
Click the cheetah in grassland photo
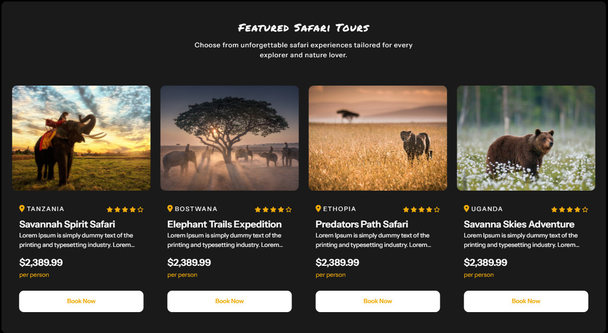point(378,138)
